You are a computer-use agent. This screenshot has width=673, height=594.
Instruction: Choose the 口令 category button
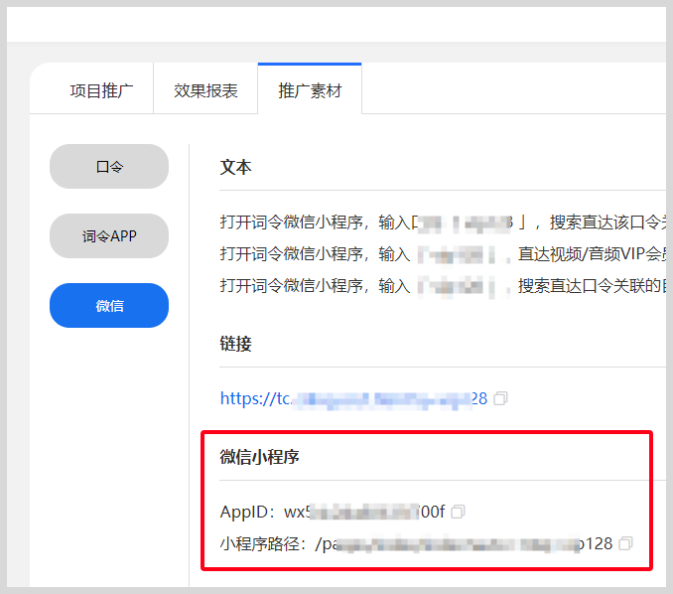(x=109, y=166)
